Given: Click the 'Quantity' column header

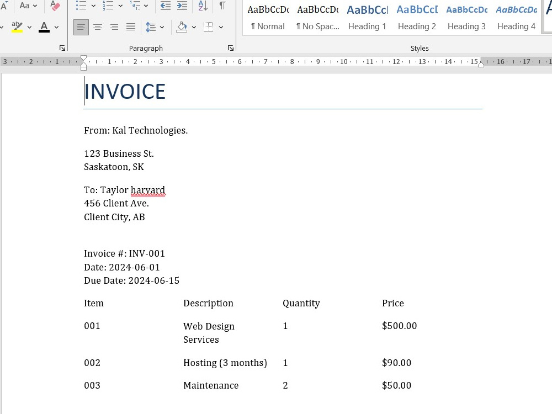Looking at the screenshot, I should (x=301, y=304).
